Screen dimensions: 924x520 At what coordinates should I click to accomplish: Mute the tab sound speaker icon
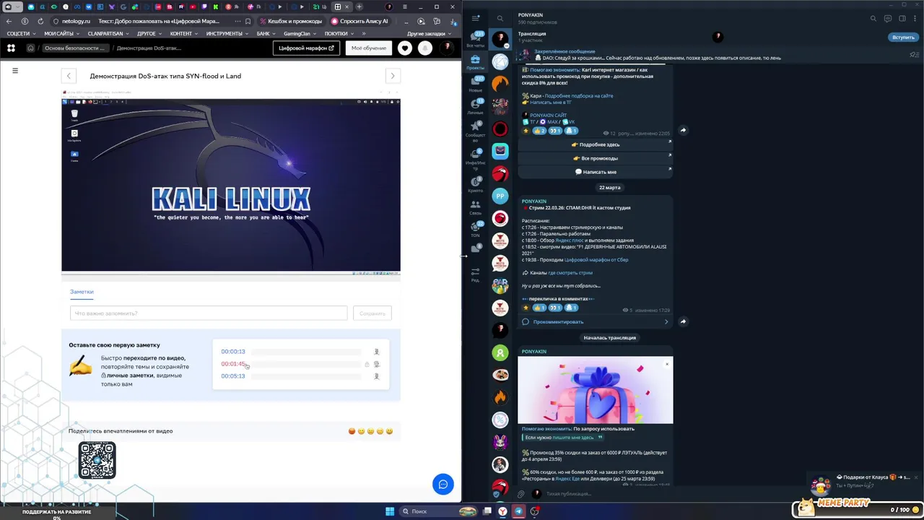(x=8, y=6)
